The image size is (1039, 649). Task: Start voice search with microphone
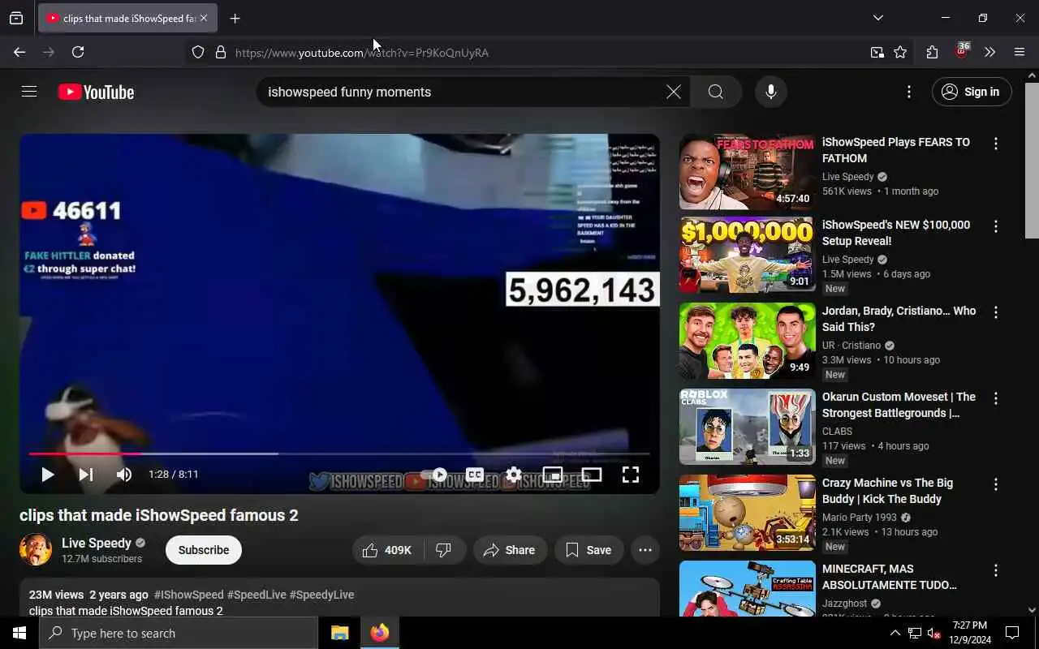770,92
